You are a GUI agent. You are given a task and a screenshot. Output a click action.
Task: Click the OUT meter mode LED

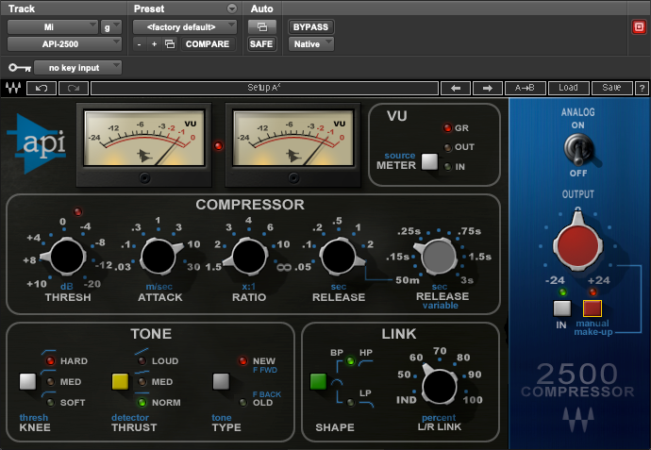click(447, 147)
